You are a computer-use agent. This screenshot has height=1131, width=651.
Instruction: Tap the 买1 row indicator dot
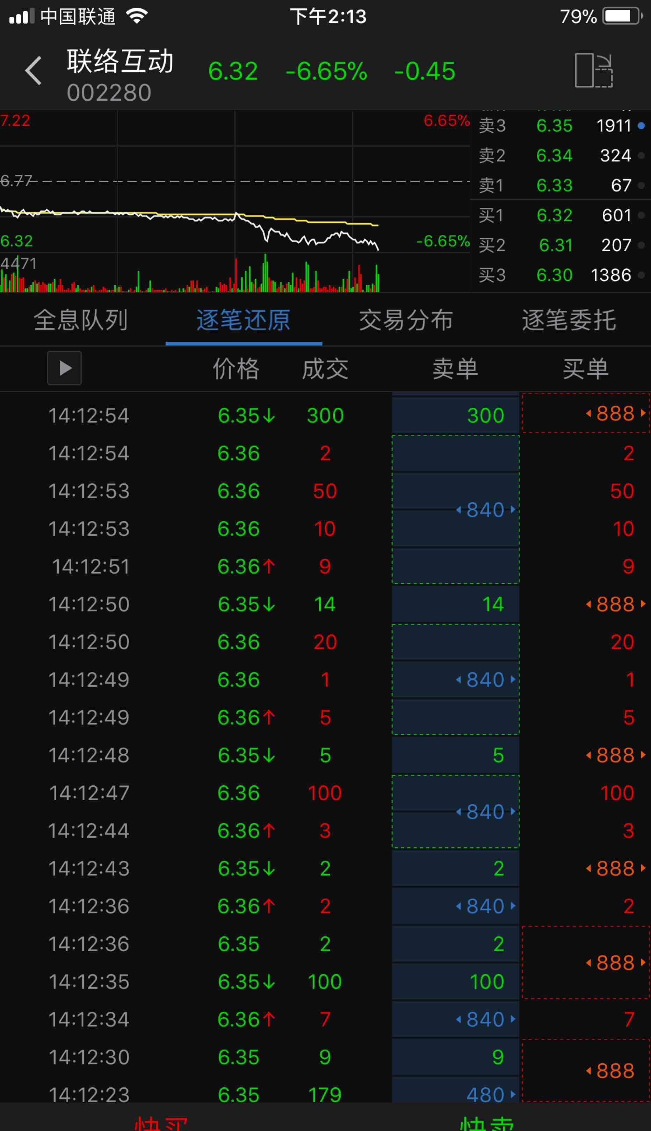pos(641,215)
